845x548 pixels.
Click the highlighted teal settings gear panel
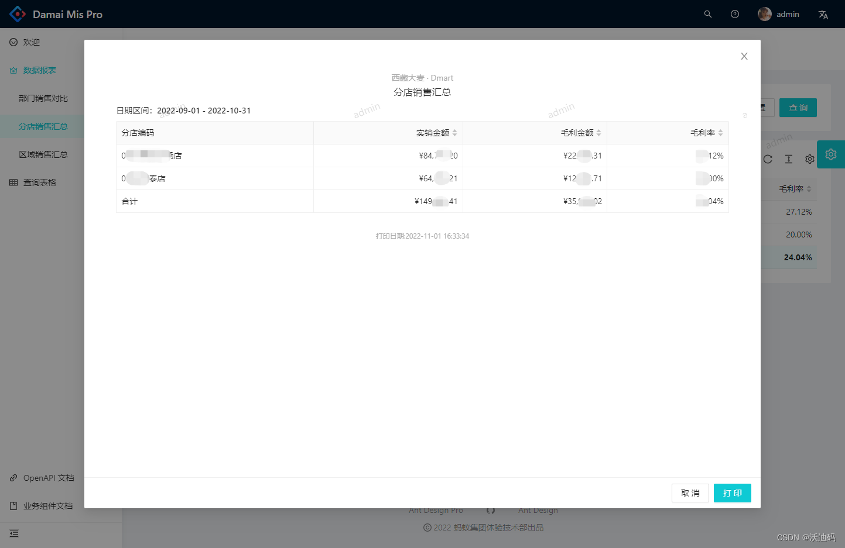pos(830,154)
